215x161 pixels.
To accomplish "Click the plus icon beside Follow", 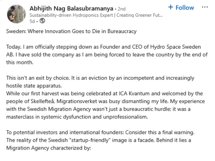I will 170,7.
